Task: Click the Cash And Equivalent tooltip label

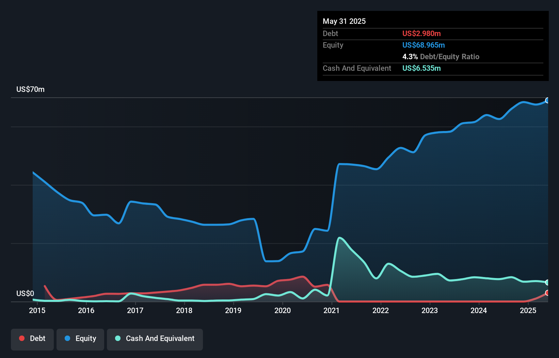Action: [357, 68]
